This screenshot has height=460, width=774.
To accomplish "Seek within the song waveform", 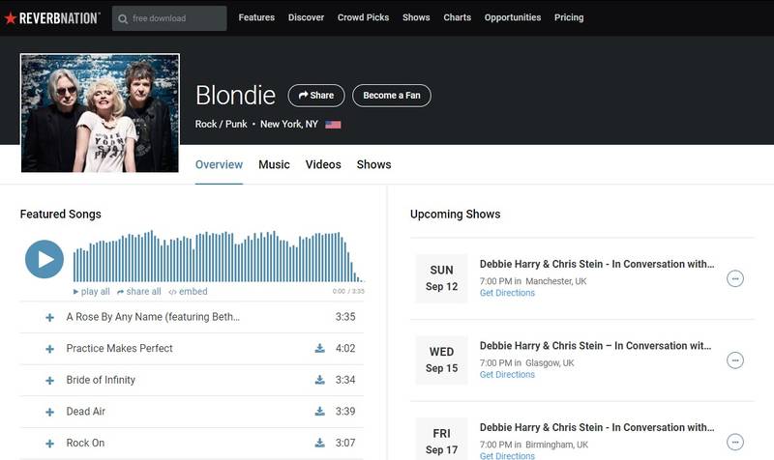I will click(x=219, y=256).
